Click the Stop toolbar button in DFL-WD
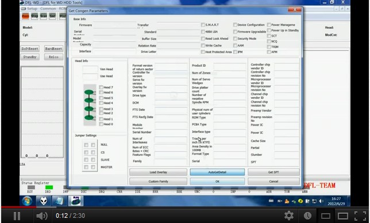 (x=34, y=16)
